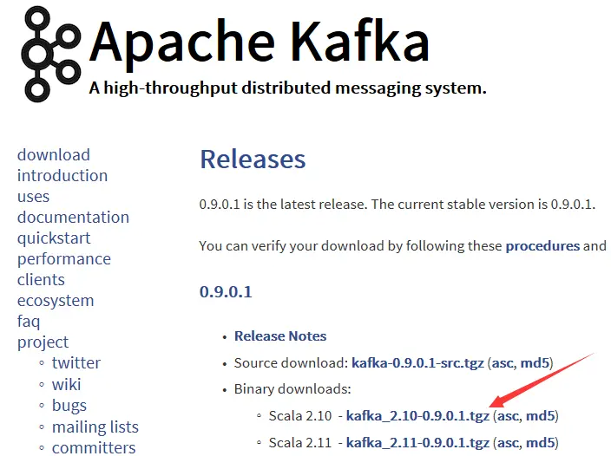This screenshot has height=456, width=611.
Task: Open the twitter sub-link under project
Action: pyautogui.click(x=76, y=363)
